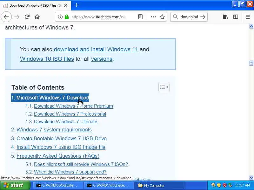Jump to 'Download Windows 7 Ultimate' section
Image resolution: width=254 pixels, height=190 pixels.
click(x=66, y=122)
